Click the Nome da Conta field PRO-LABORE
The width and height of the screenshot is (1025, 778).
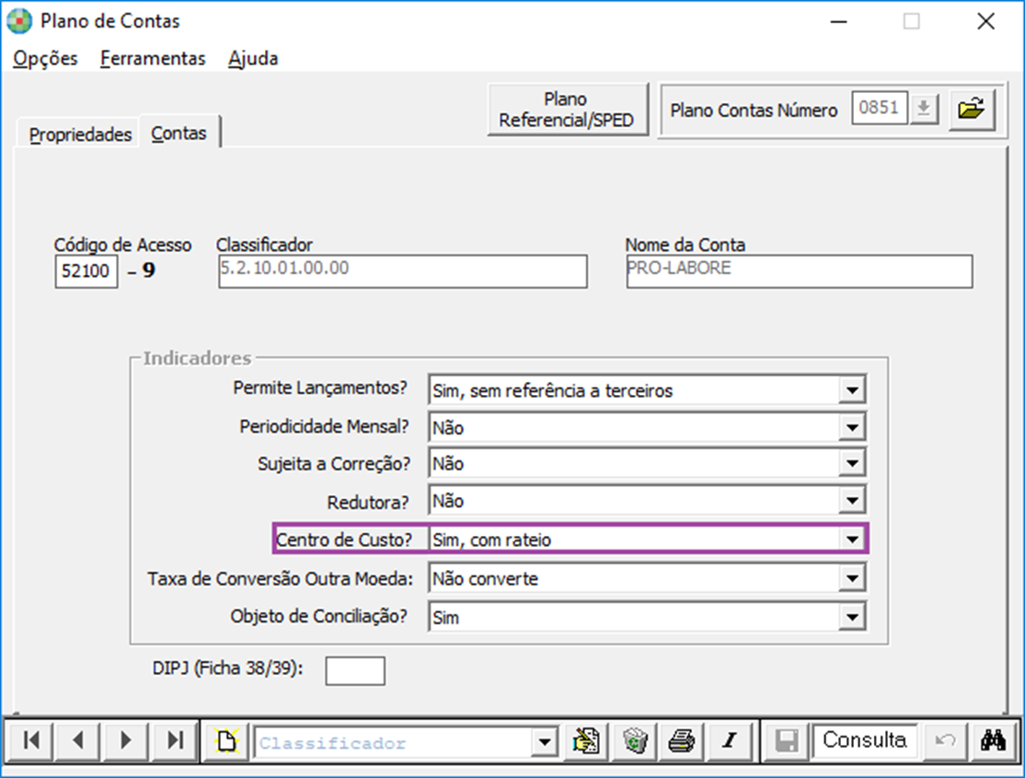click(799, 271)
